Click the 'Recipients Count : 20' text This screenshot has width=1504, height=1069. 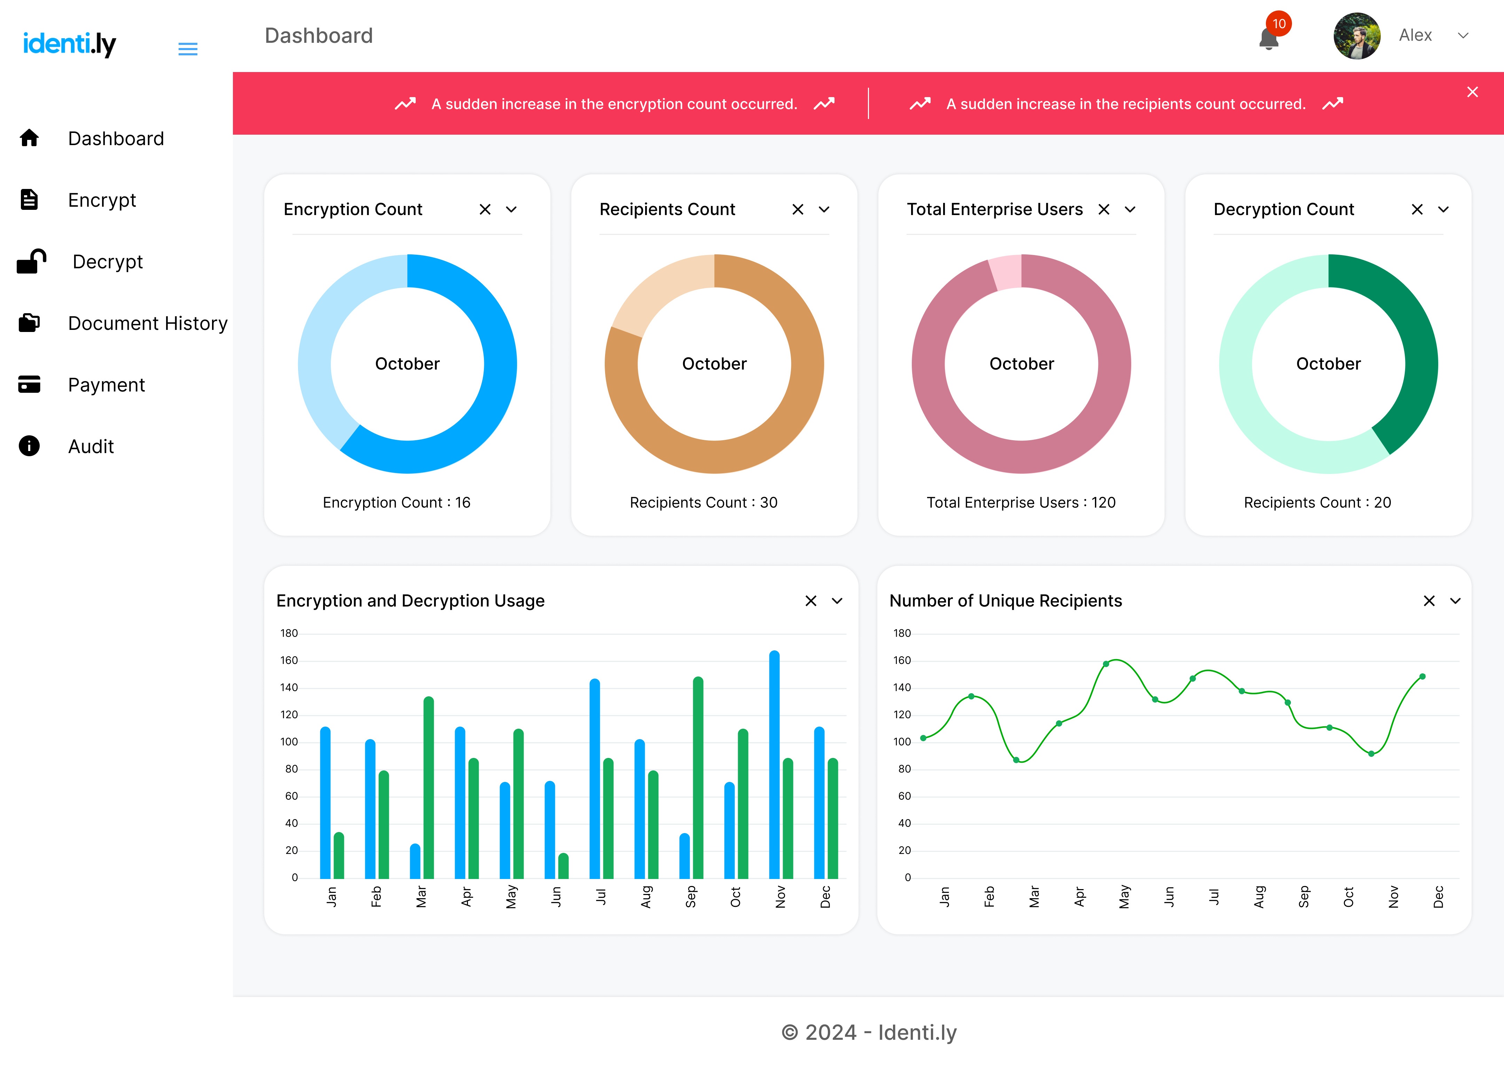[x=1317, y=502]
